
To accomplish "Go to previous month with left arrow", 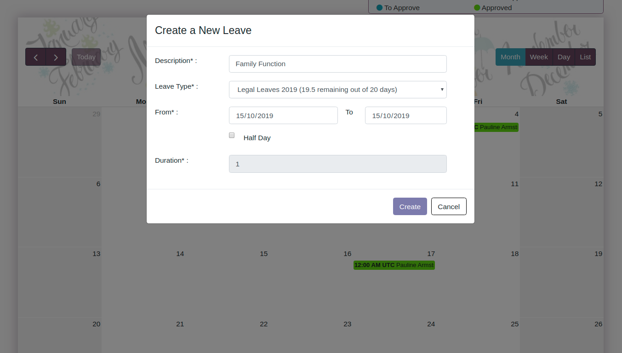I will [x=36, y=57].
